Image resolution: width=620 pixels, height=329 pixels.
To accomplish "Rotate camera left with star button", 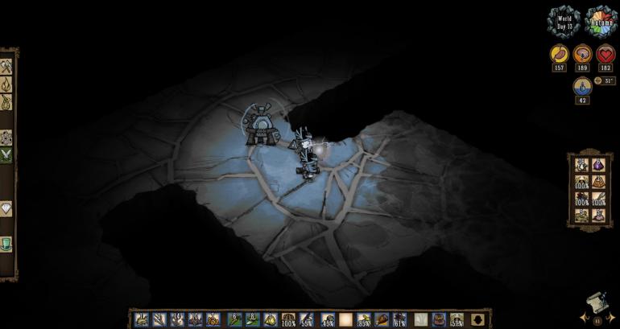I will tap(583, 317).
